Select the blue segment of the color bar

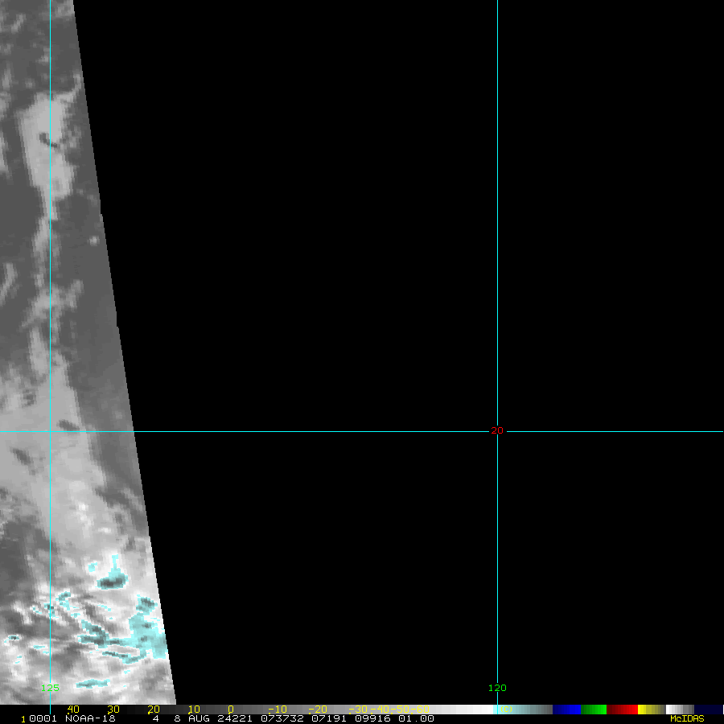click(x=566, y=710)
